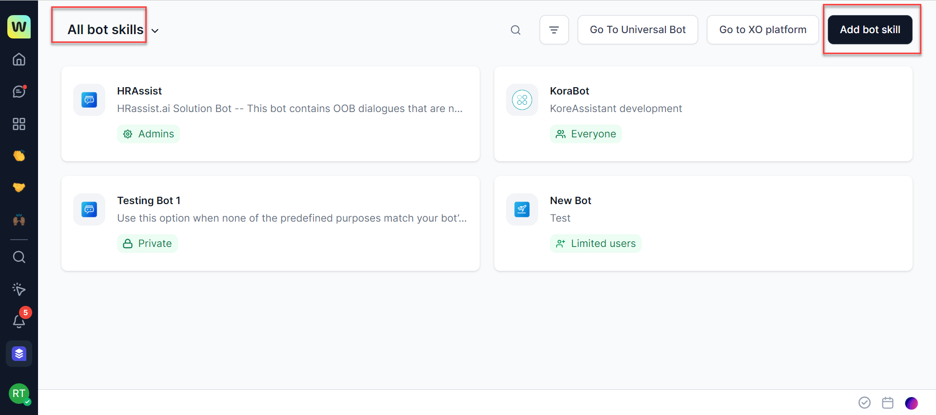936x415 pixels.
Task: Open notifications bell with 5 badge
Action: [19, 321]
